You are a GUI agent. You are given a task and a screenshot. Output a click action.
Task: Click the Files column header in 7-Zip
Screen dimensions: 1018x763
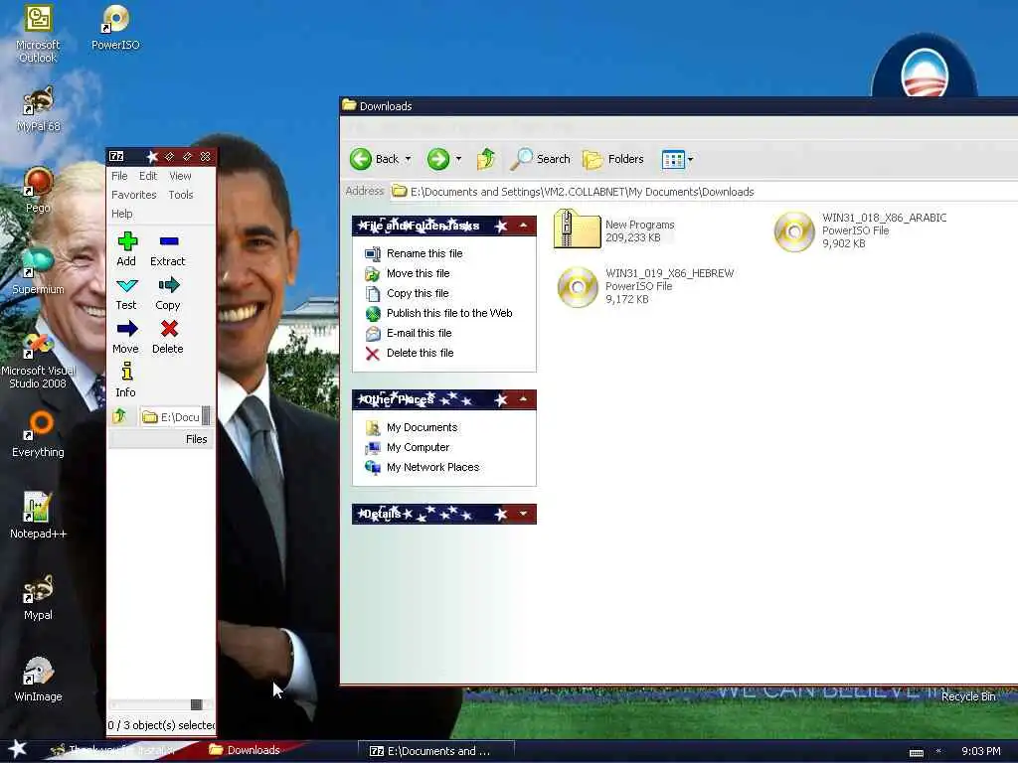[x=161, y=439]
